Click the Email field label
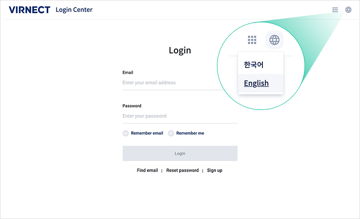 [127, 73]
